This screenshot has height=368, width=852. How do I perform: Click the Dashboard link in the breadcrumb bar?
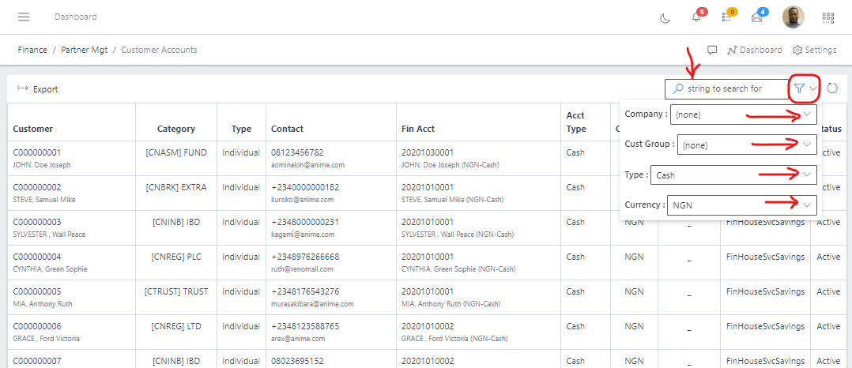[x=755, y=50]
